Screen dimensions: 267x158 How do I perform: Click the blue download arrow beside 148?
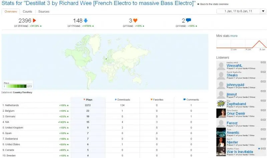85,21
